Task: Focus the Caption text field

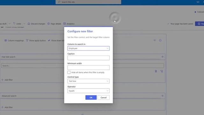Action: (x=88, y=58)
